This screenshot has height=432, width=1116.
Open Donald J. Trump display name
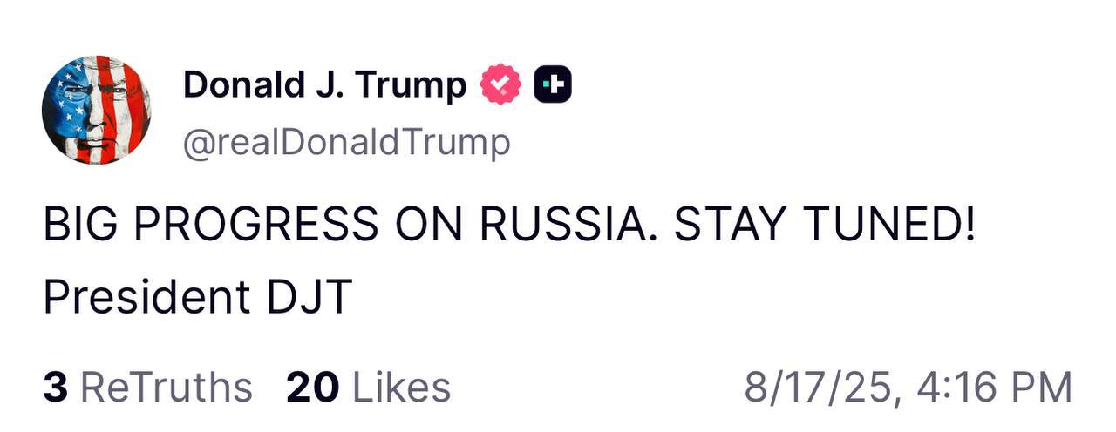(x=324, y=85)
